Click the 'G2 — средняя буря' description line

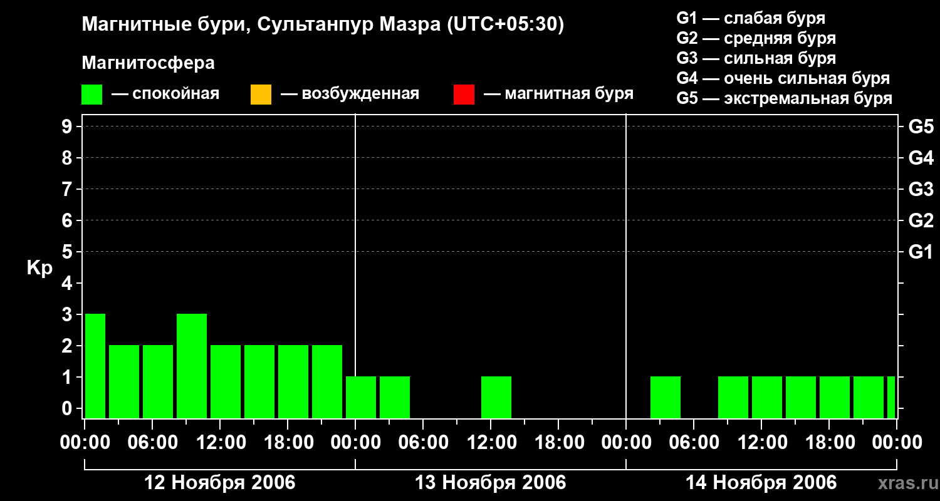[756, 38]
